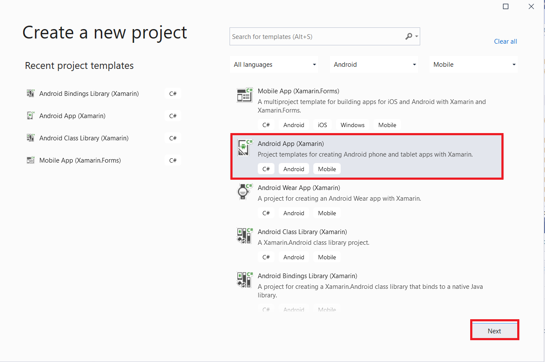Click recent Android Bindings Library icon

coord(30,93)
